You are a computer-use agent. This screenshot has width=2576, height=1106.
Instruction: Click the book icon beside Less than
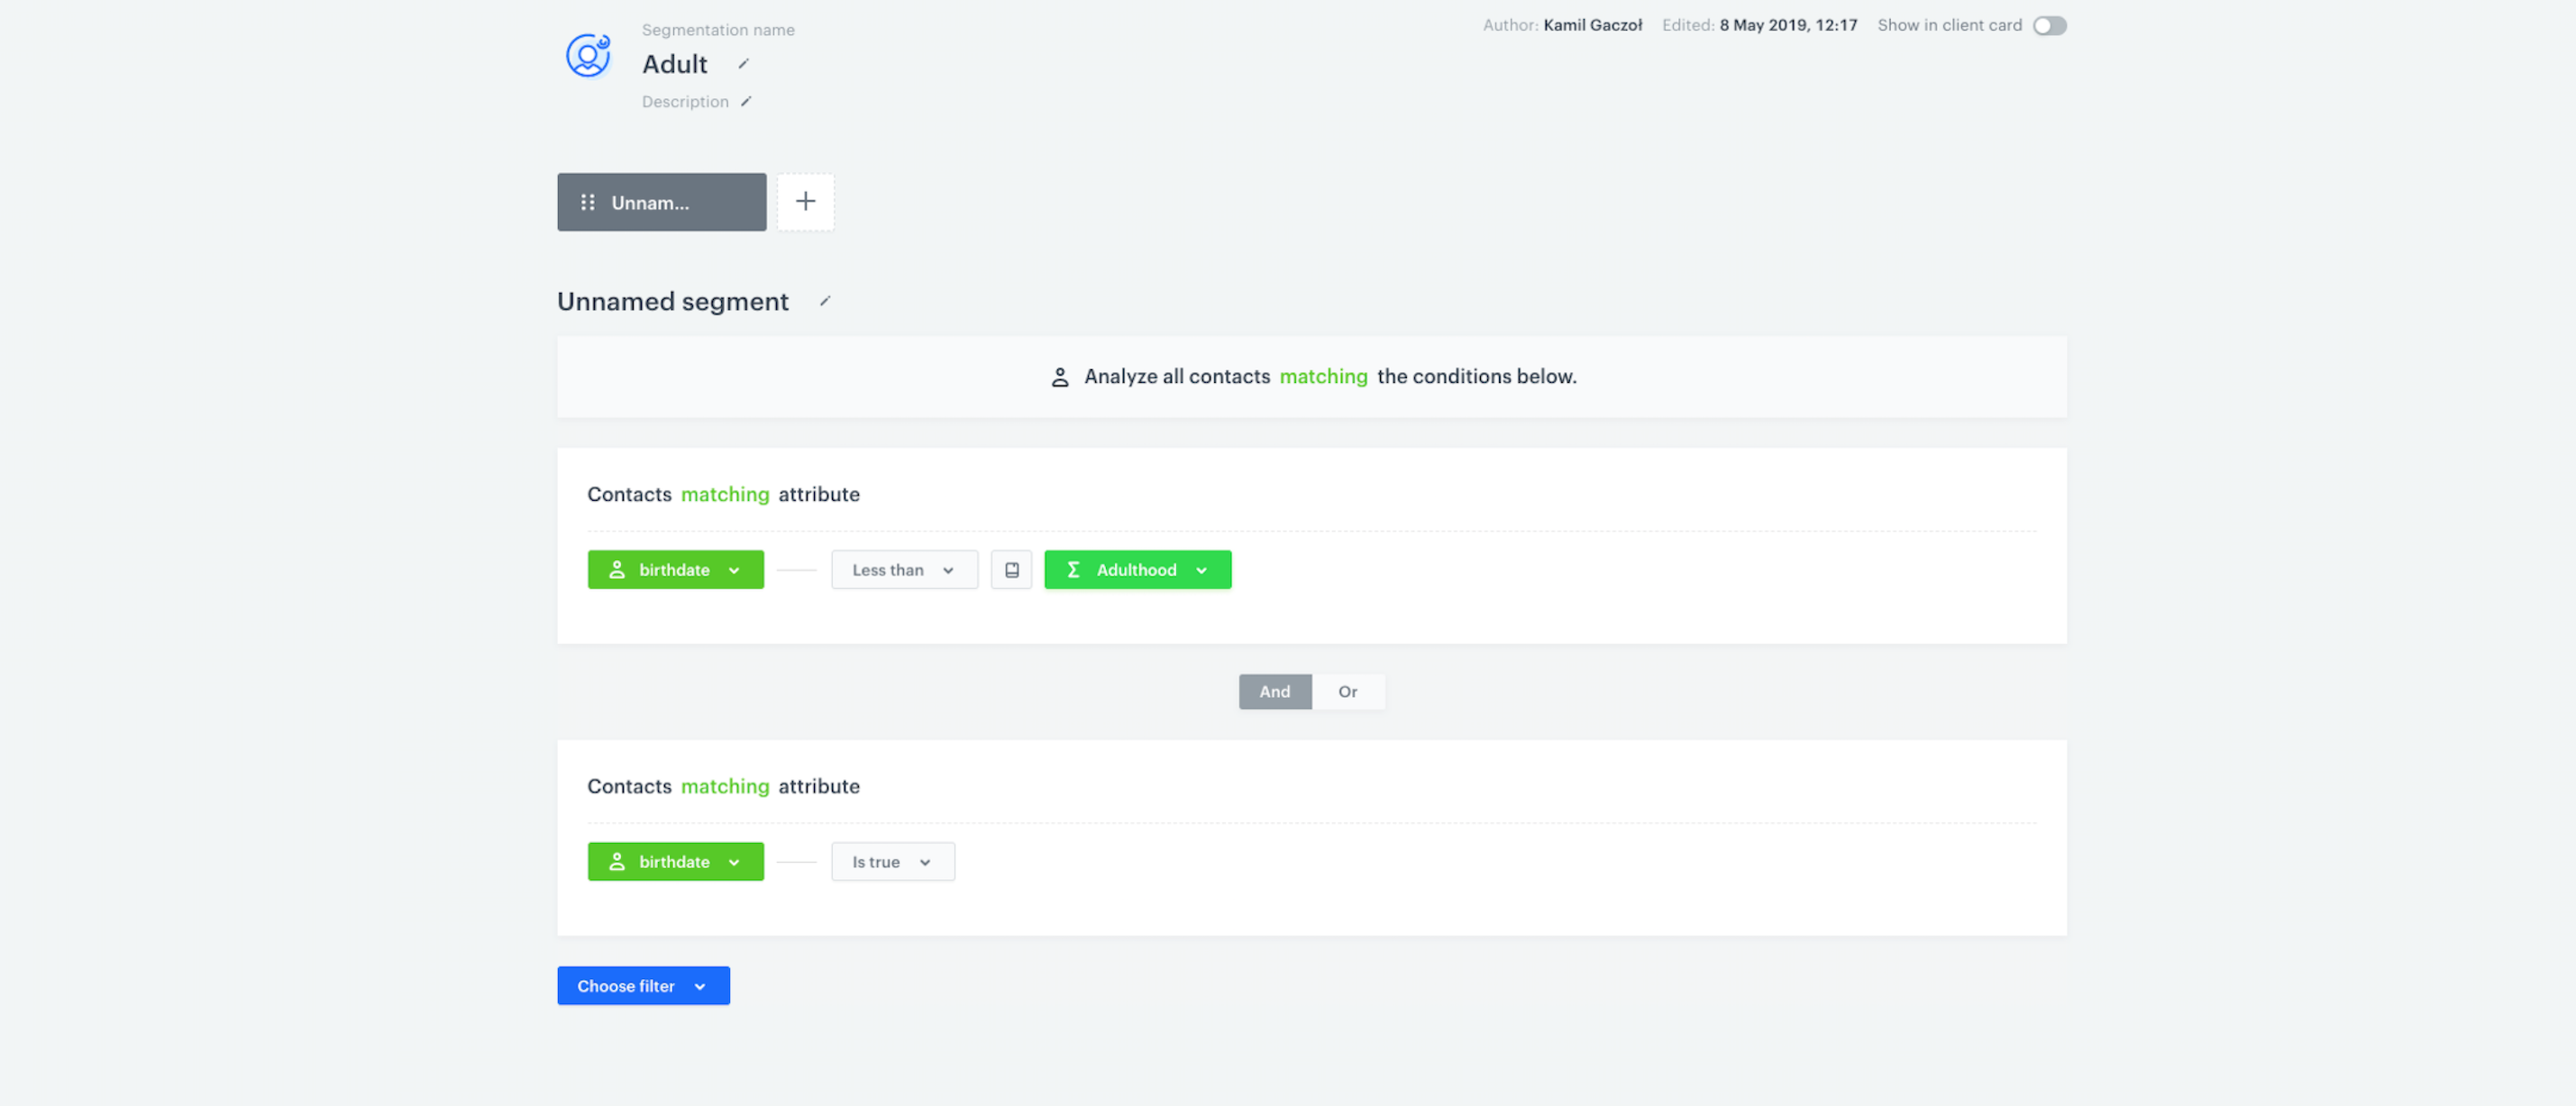tap(1011, 569)
